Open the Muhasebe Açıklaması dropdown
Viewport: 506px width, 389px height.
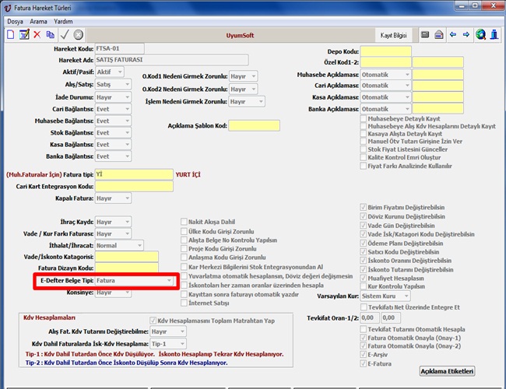click(x=386, y=75)
